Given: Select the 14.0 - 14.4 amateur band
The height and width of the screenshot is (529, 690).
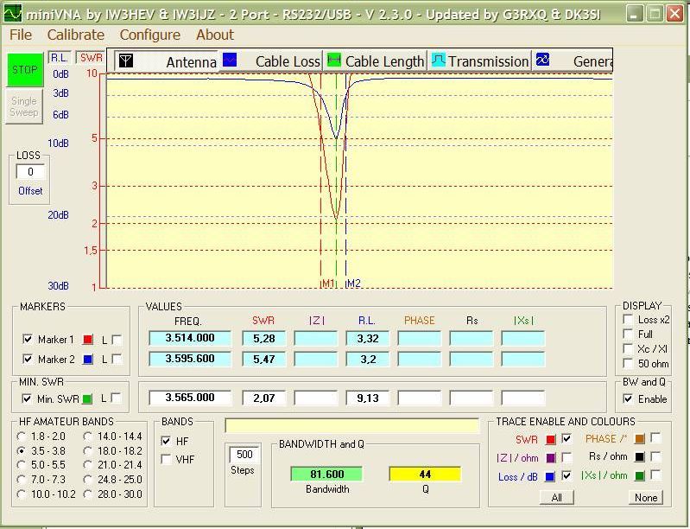Looking at the screenshot, I should pos(89,437).
